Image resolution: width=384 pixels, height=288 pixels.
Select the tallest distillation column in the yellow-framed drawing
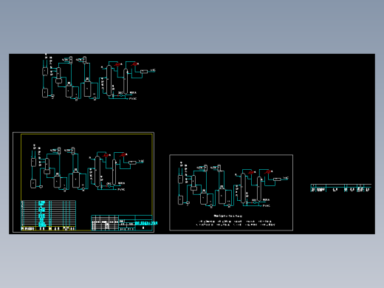tap(97, 171)
